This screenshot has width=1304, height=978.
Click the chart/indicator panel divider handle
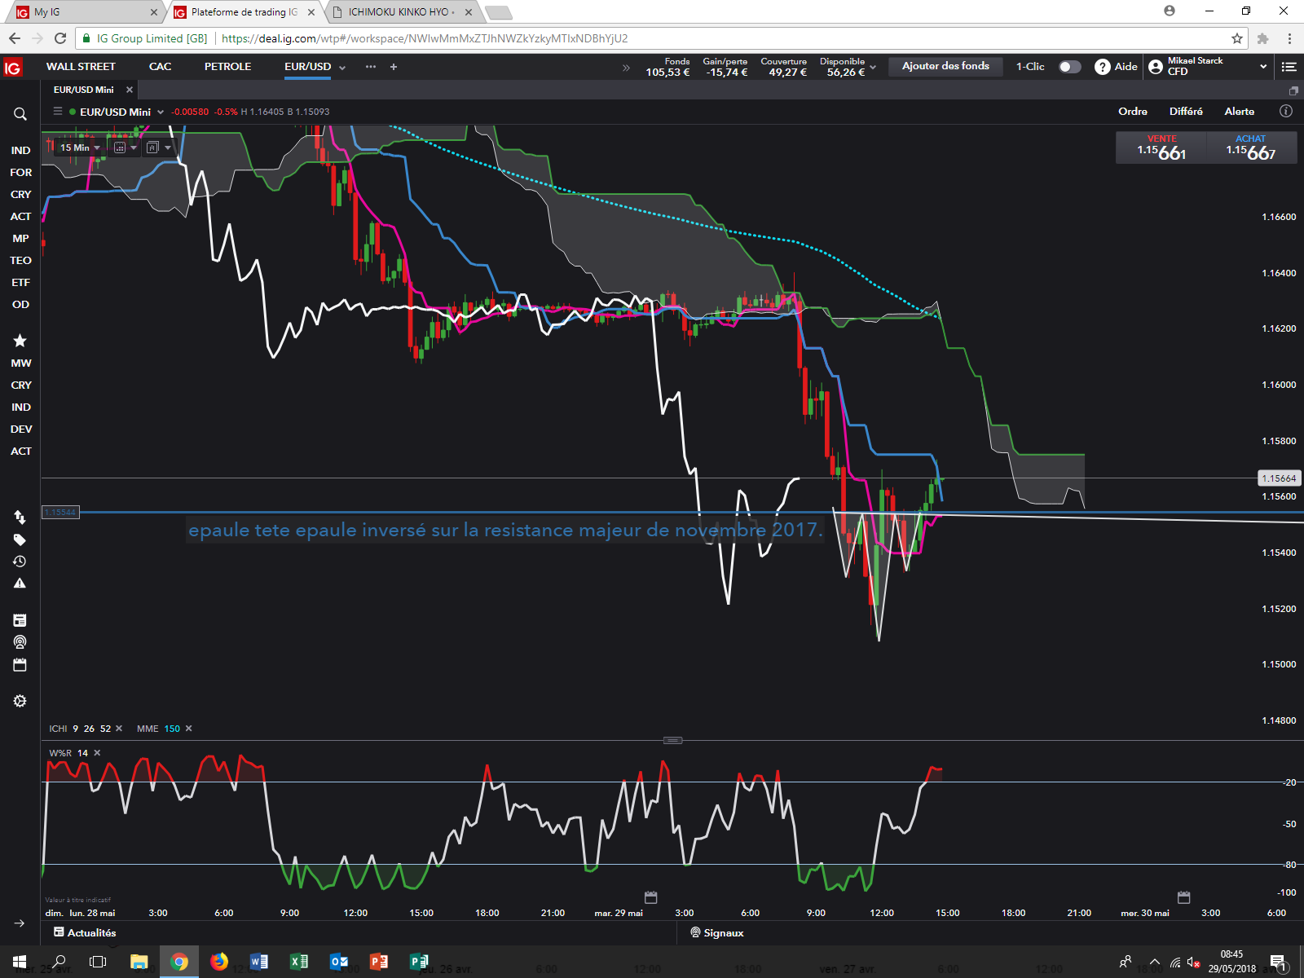(x=673, y=740)
